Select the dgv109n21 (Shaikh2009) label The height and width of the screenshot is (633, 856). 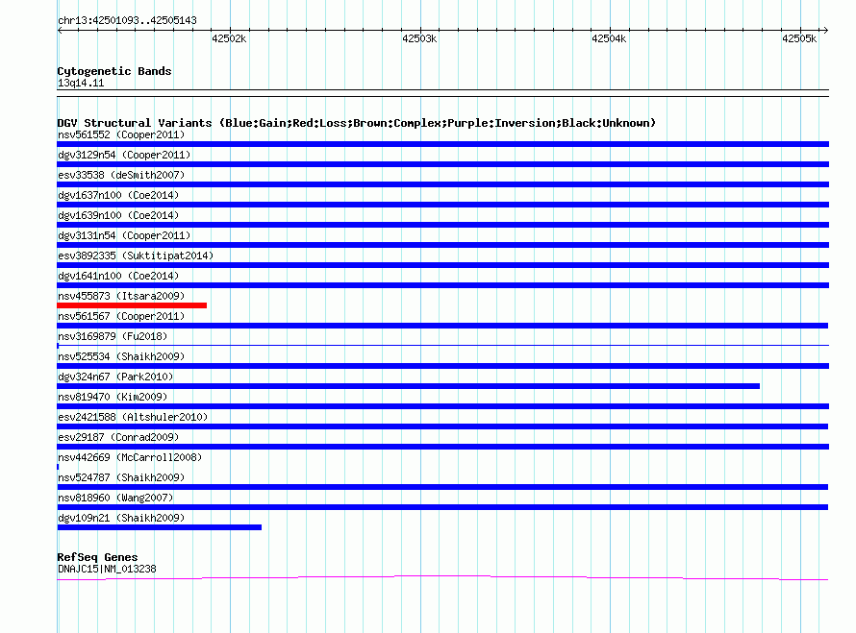coord(121,518)
